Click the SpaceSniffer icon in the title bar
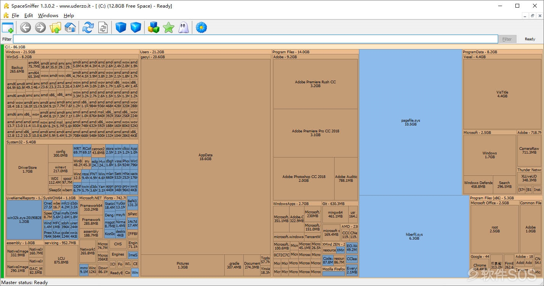Viewport: 544px width, 286px height. click(6, 6)
